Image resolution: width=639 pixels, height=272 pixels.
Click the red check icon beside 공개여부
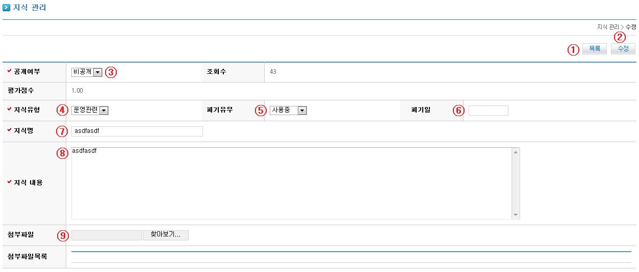(9, 71)
